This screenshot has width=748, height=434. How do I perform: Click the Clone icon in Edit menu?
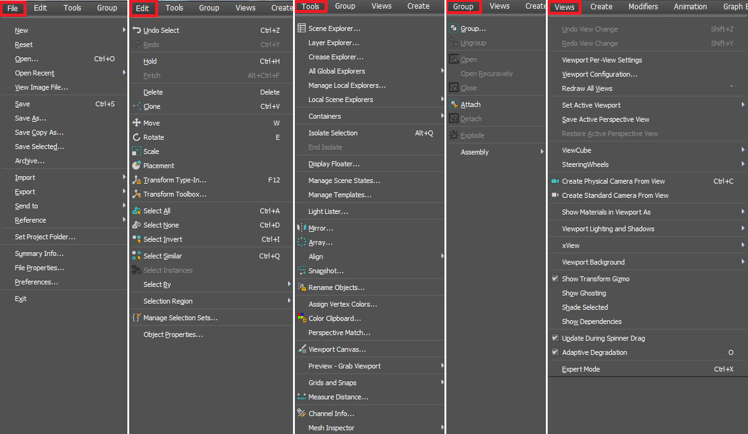137,106
